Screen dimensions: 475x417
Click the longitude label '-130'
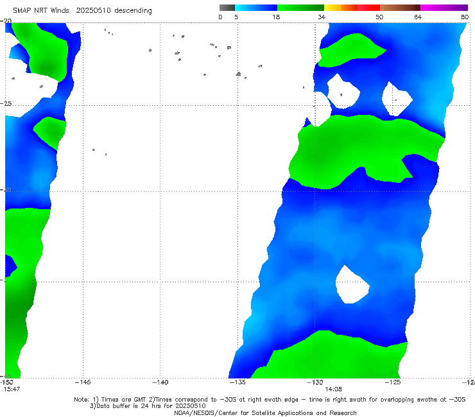coord(315,382)
